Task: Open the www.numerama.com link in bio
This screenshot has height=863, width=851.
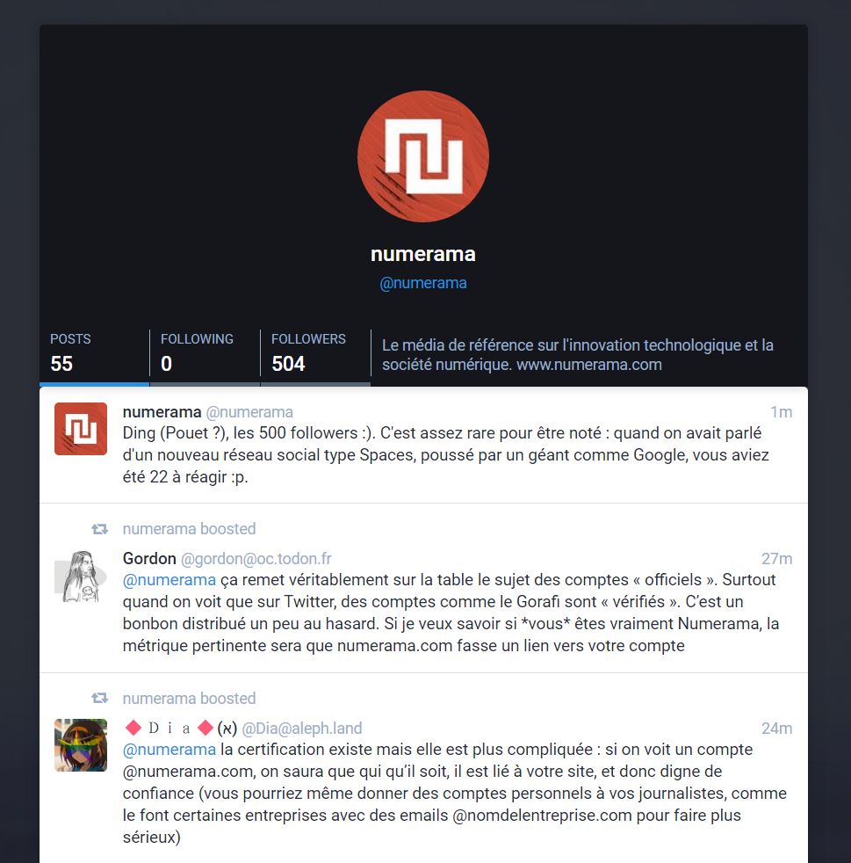Action: click(x=589, y=365)
